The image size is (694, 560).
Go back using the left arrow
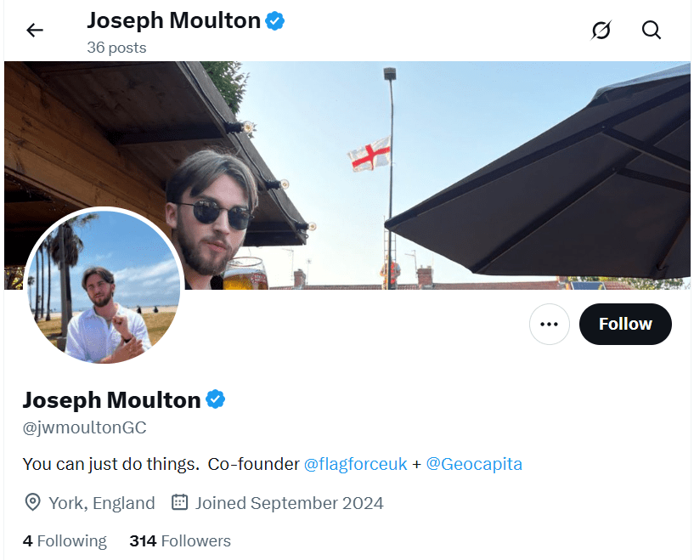point(34,31)
